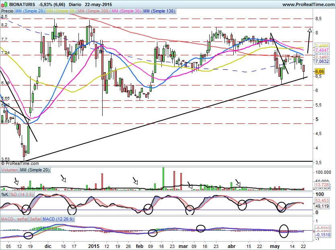Select the MM (Simple 20) price indicator tab
The height and width of the screenshot is (250, 336).
pyautogui.click(x=30, y=11)
